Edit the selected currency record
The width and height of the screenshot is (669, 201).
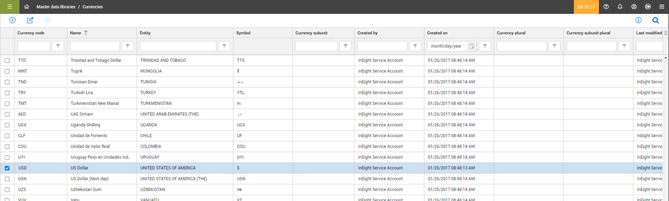30,20
